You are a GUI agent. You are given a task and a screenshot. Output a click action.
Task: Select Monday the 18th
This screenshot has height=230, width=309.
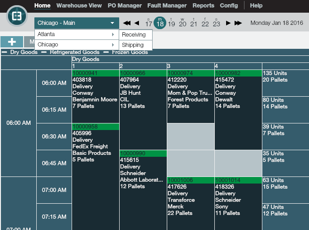tap(160, 23)
